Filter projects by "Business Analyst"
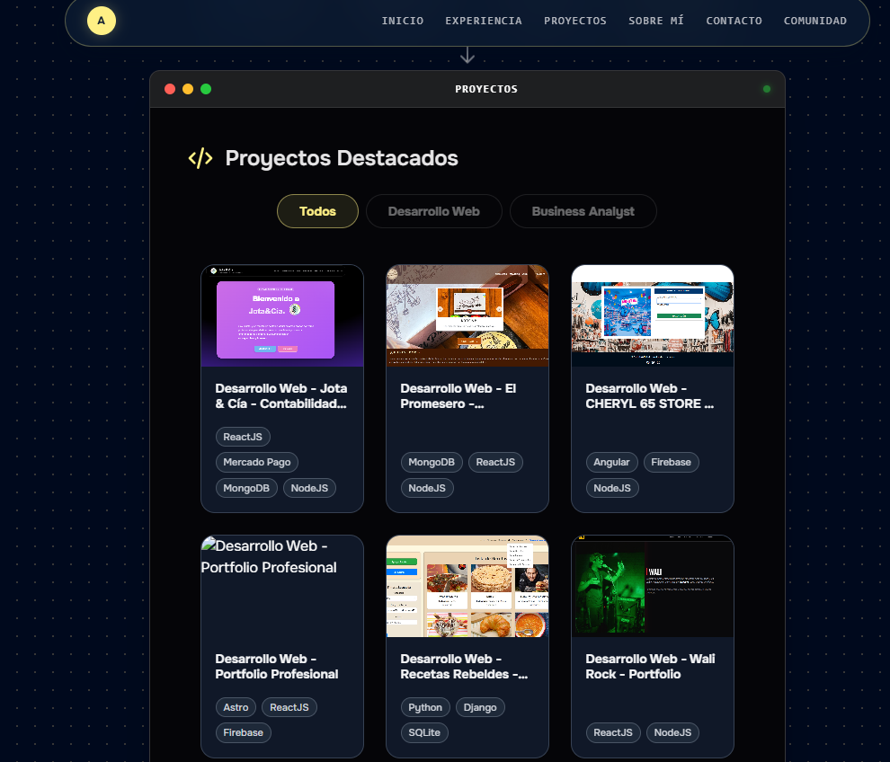 (x=583, y=211)
